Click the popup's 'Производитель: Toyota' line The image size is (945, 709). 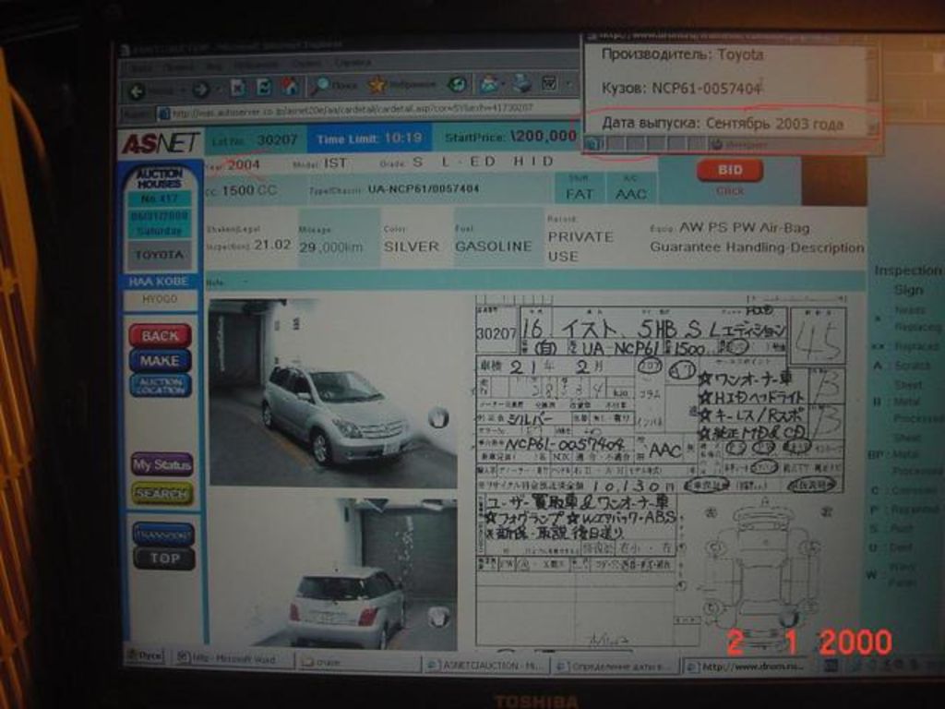point(682,54)
